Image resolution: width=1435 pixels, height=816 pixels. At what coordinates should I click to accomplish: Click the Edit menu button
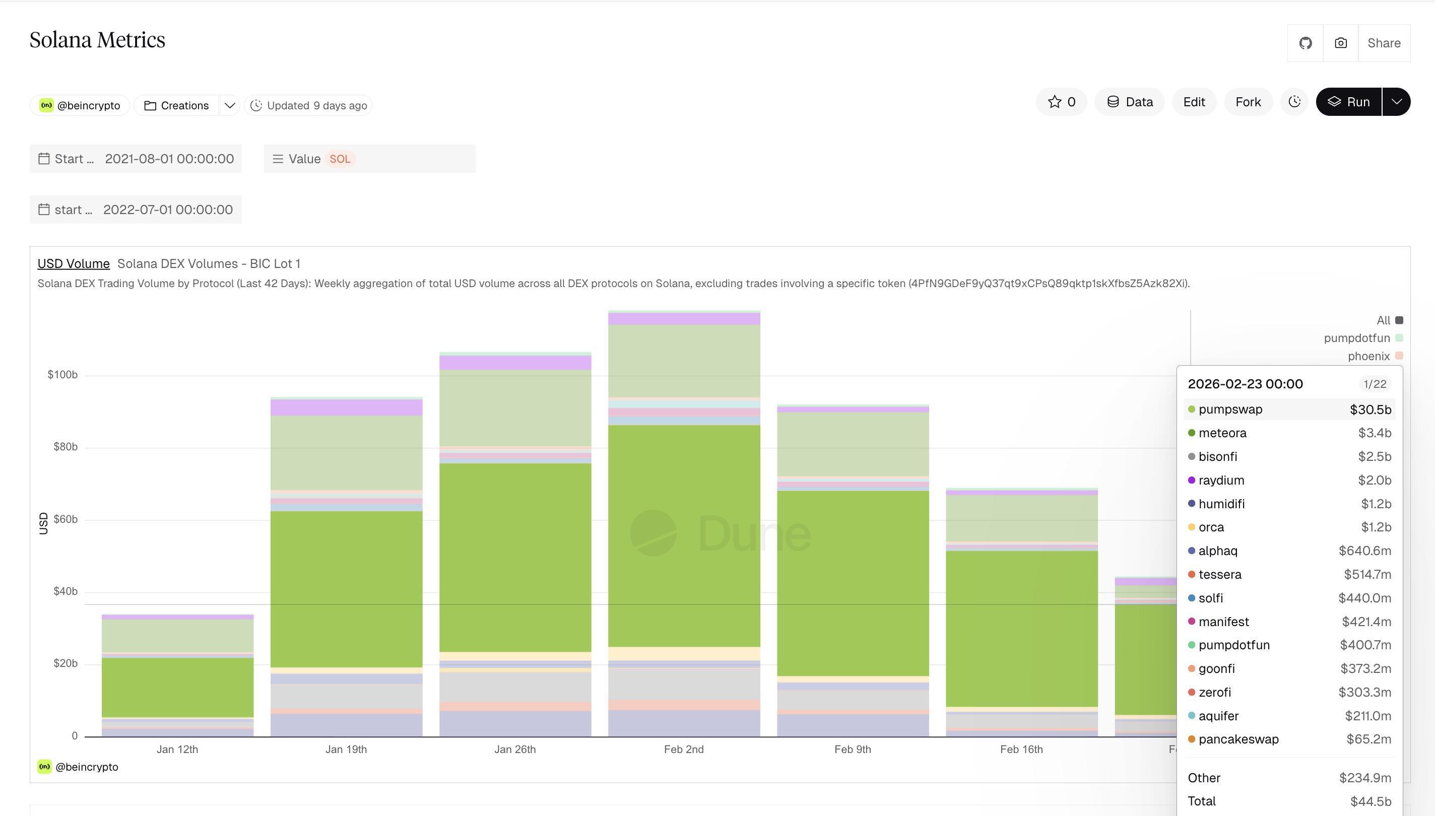[x=1194, y=102]
